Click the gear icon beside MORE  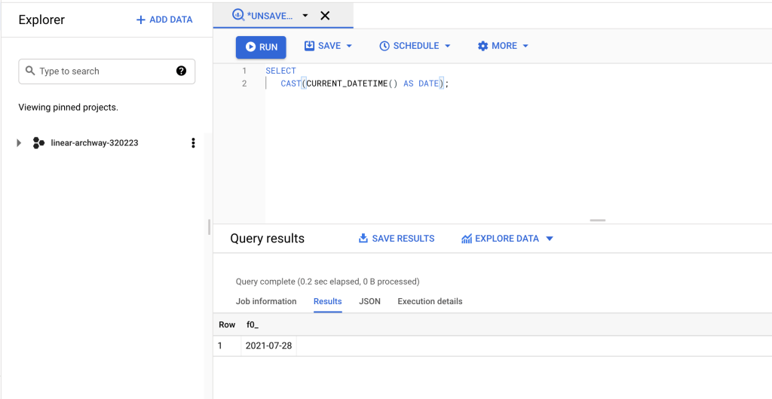[x=483, y=46]
